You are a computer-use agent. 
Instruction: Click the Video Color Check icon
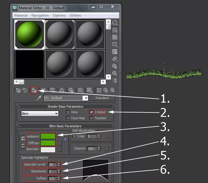(115, 52)
